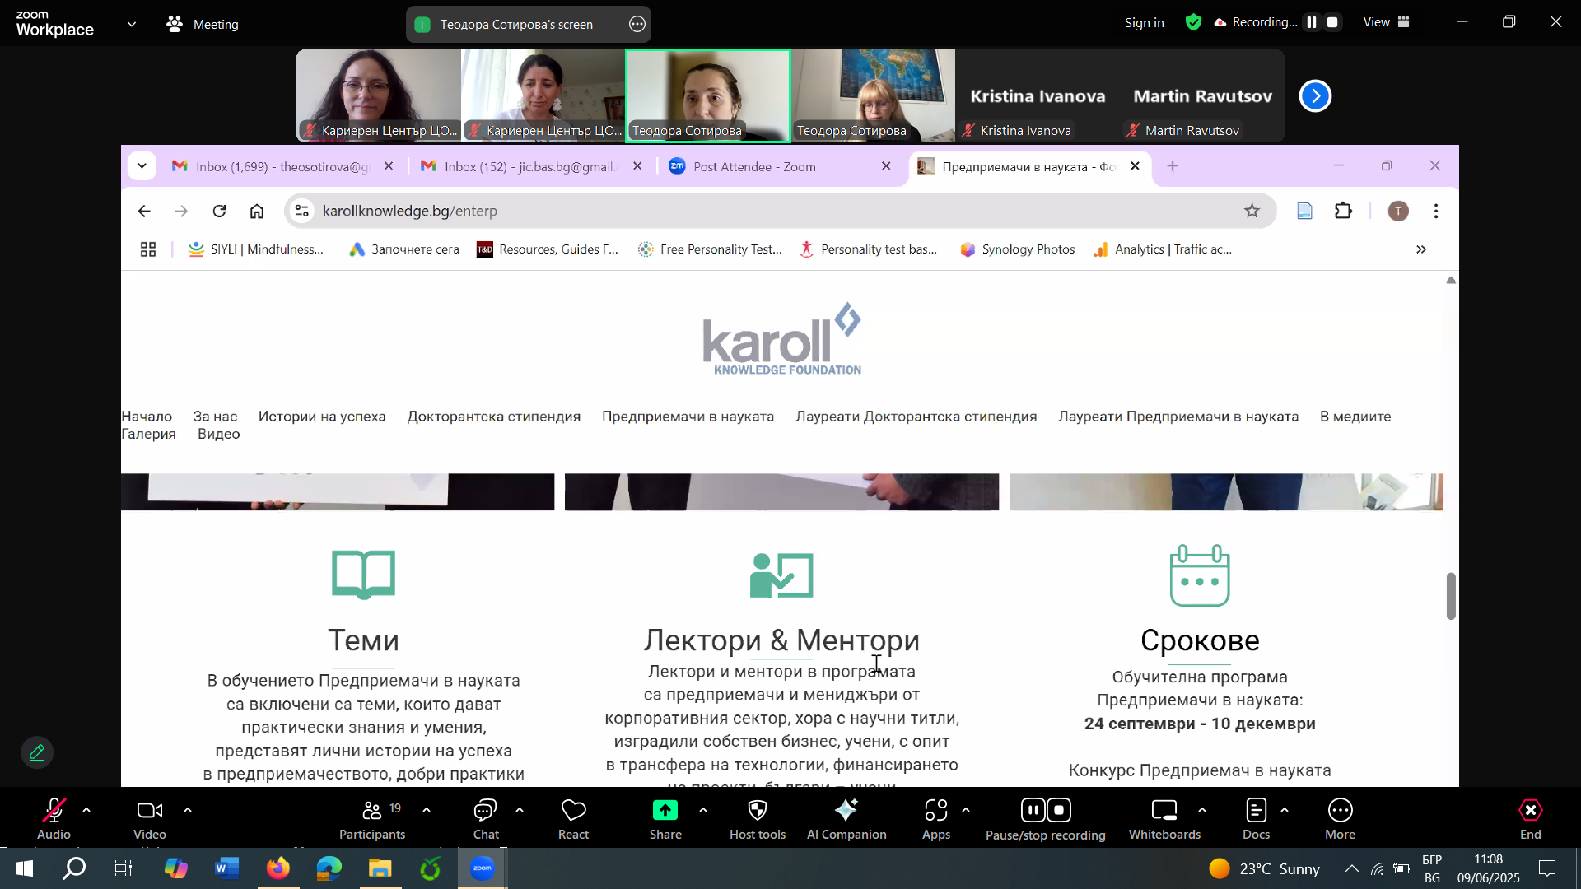Open the Docs icon
The height and width of the screenshot is (889, 1581).
(1255, 811)
